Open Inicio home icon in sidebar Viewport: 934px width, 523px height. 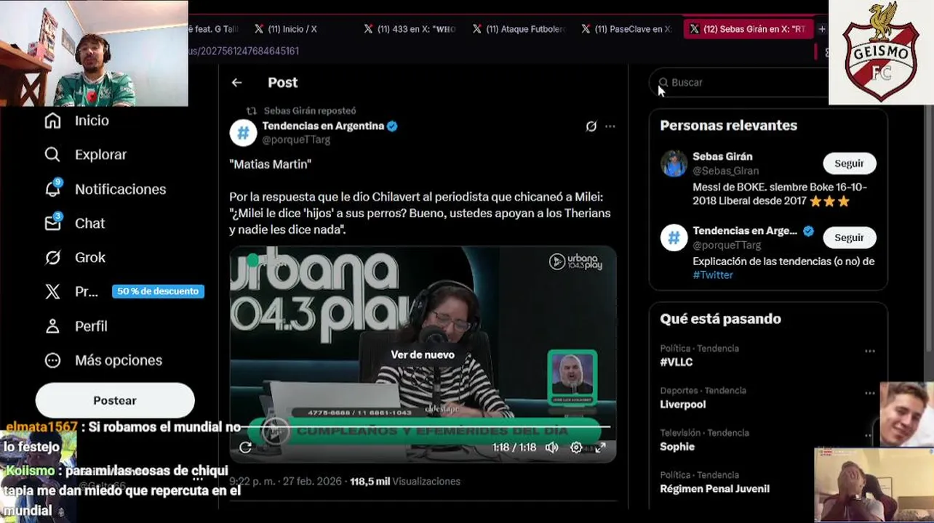click(52, 121)
